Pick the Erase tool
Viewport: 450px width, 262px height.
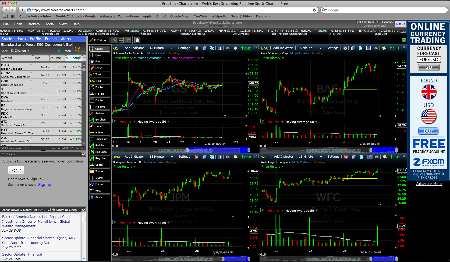pyautogui.click(x=100, y=68)
